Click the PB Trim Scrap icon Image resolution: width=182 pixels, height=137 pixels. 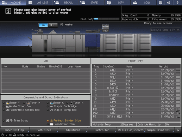[7, 120]
